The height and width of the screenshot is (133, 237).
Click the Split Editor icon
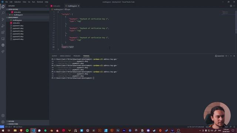pyautogui.click(x=231, y=6)
